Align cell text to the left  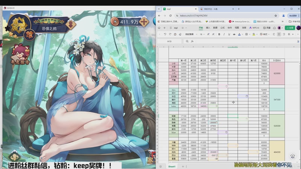pyautogui.click(x=274, y=34)
